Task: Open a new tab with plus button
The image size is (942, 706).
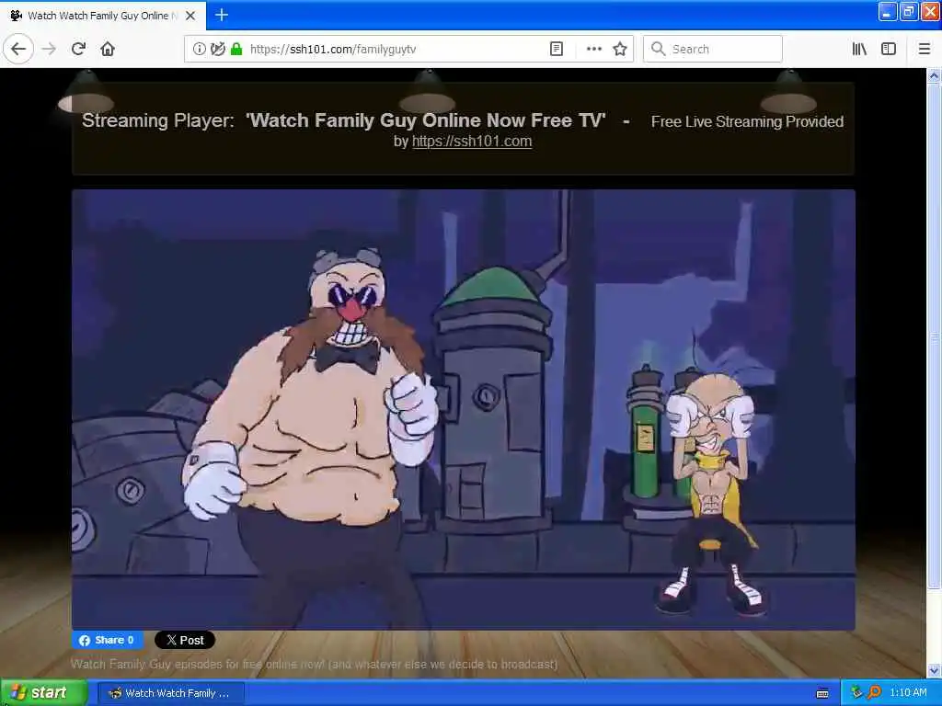Action: pyautogui.click(x=222, y=15)
